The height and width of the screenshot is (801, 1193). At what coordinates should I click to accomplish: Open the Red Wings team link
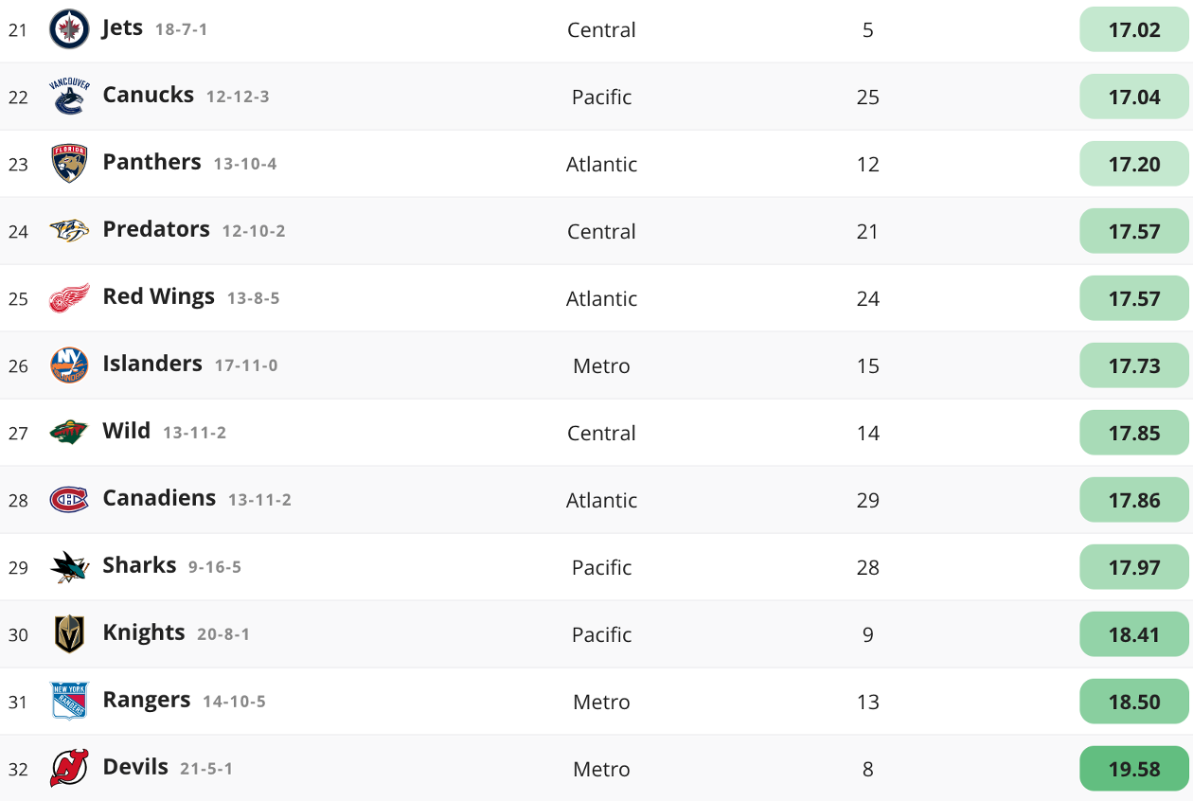pyautogui.click(x=158, y=296)
